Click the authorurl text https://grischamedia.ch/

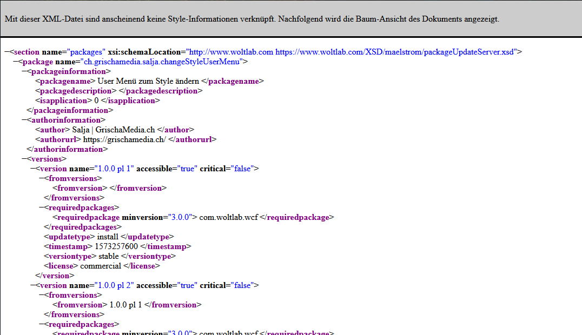pos(125,140)
